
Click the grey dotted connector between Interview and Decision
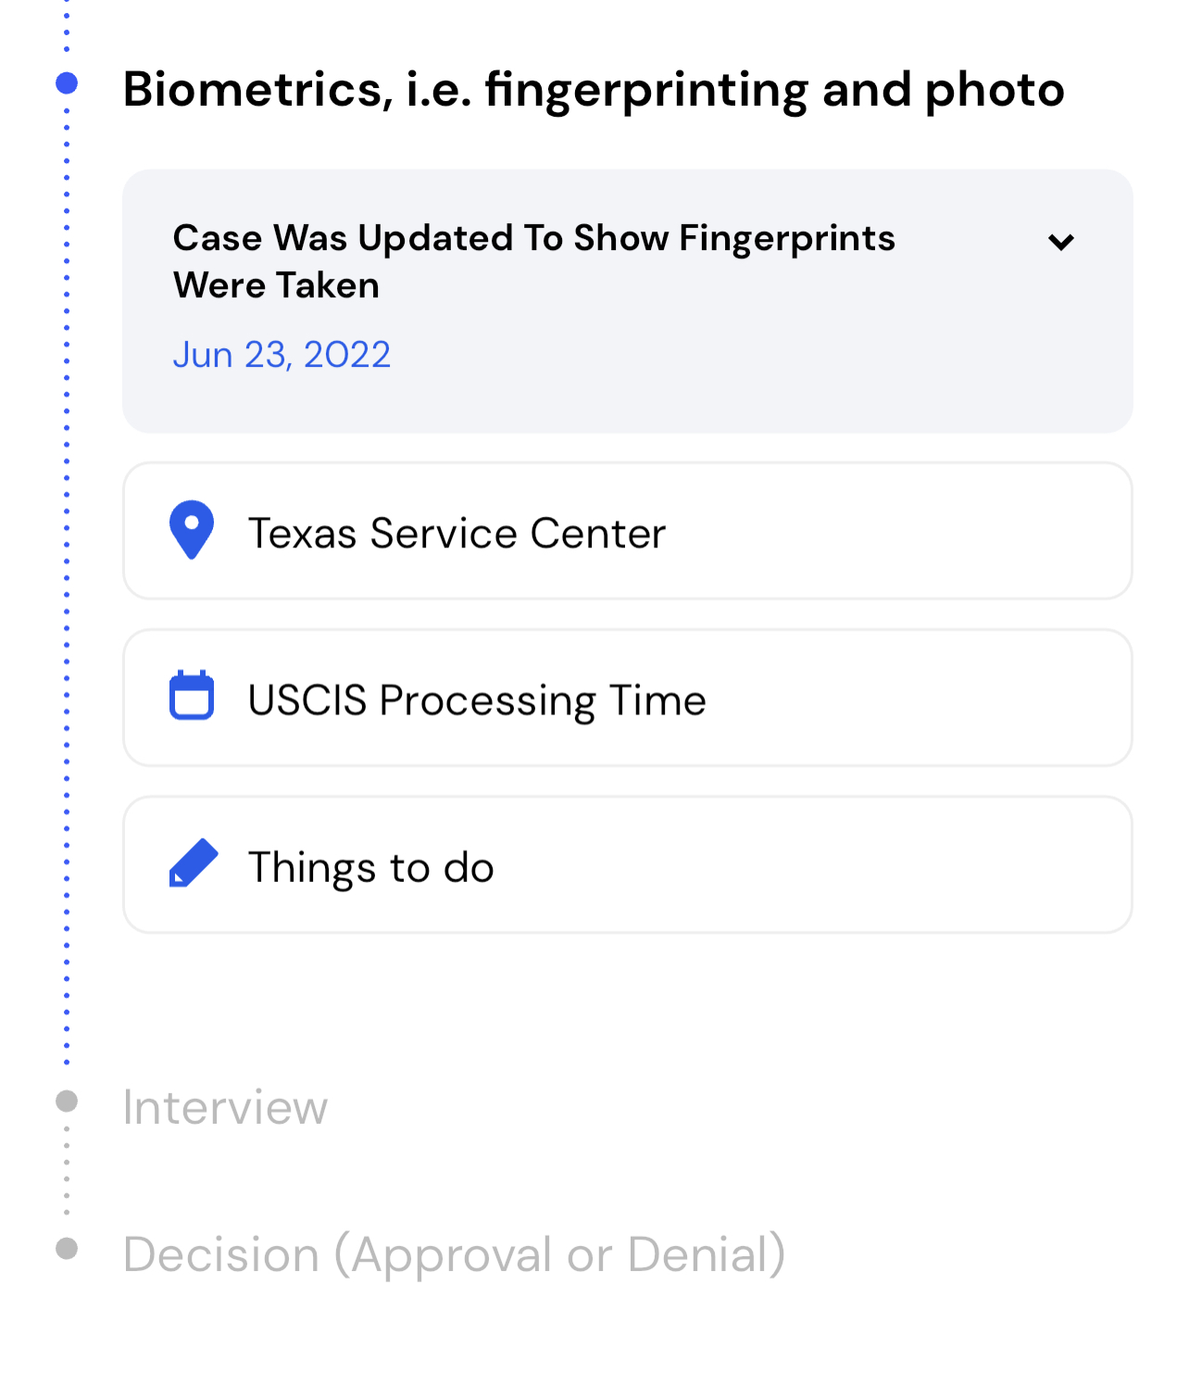(x=67, y=1172)
